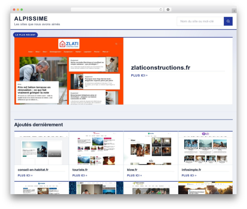Open the ALPISSIME site title link
This screenshot has width=247, height=209.
click(31, 19)
